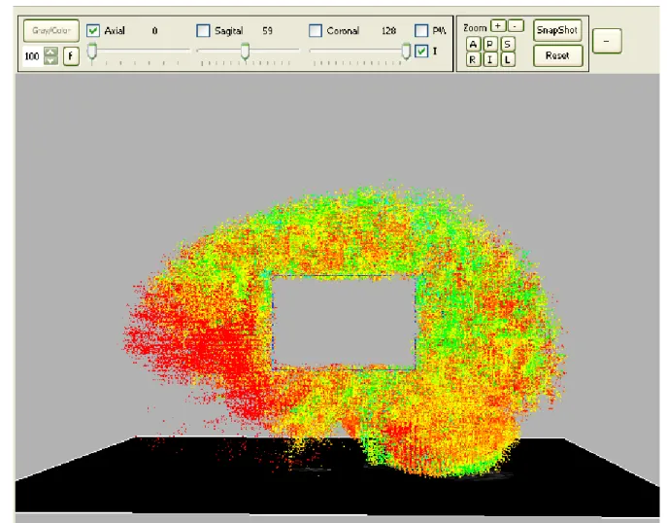667x523 pixels.
Task: Click the standalone dash button beside SnapShot
Action: pyautogui.click(x=607, y=41)
